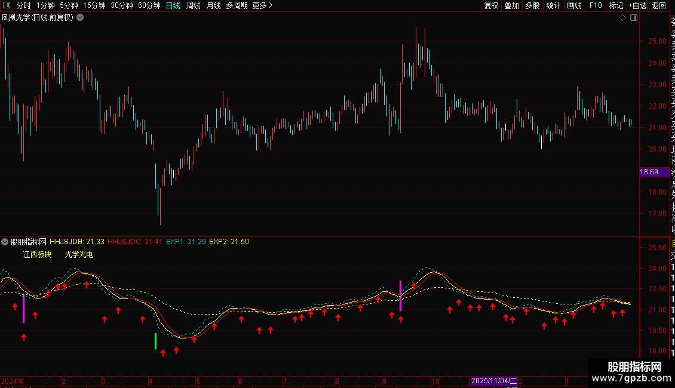Expand the dropdown beside 股朋指标网 indicator name
675x388 pixels.
pos(5,242)
